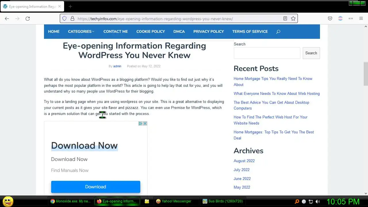The height and width of the screenshot is (207, 368).
Task: Switch to Monoxide.exe Chrome window
Action: click(x=71, y=201)
